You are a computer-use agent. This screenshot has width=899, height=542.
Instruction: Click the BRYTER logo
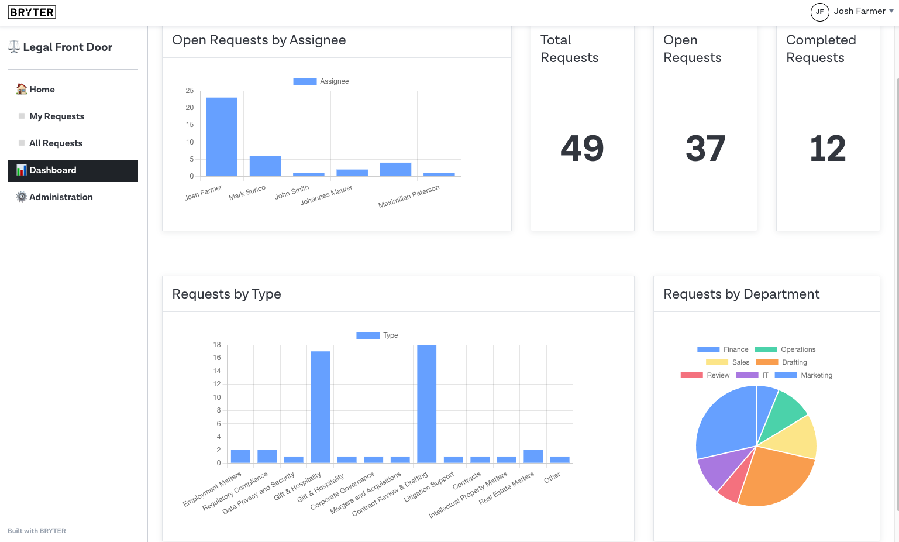[x=32, y=12]
